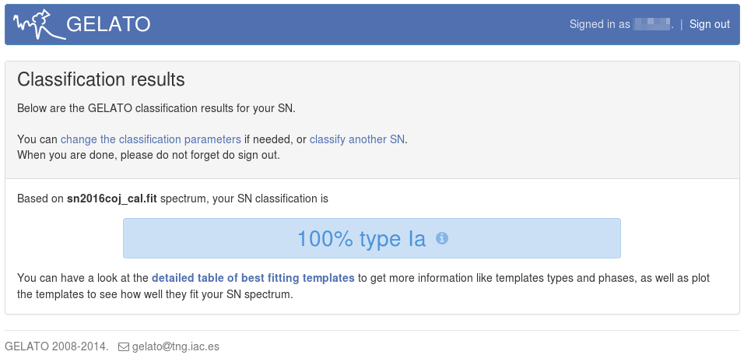Click the 'Based on' text before the filename
The width and height of the screenshot is (744, 355).
40,199
